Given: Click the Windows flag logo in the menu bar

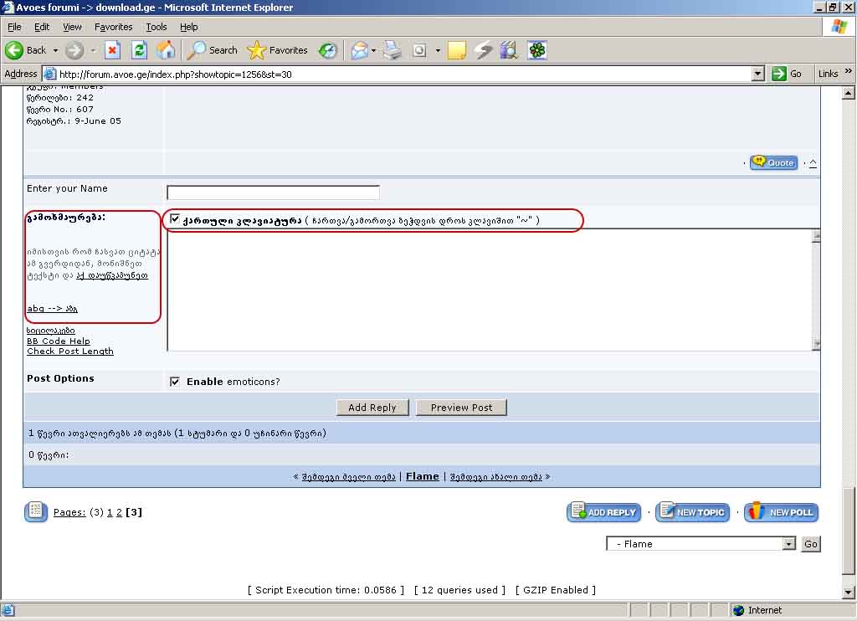Looking at the screenshot, I should pyautogui.click(x=839, y=26).
